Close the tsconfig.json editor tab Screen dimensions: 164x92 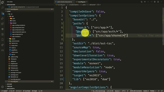(87, 2)
